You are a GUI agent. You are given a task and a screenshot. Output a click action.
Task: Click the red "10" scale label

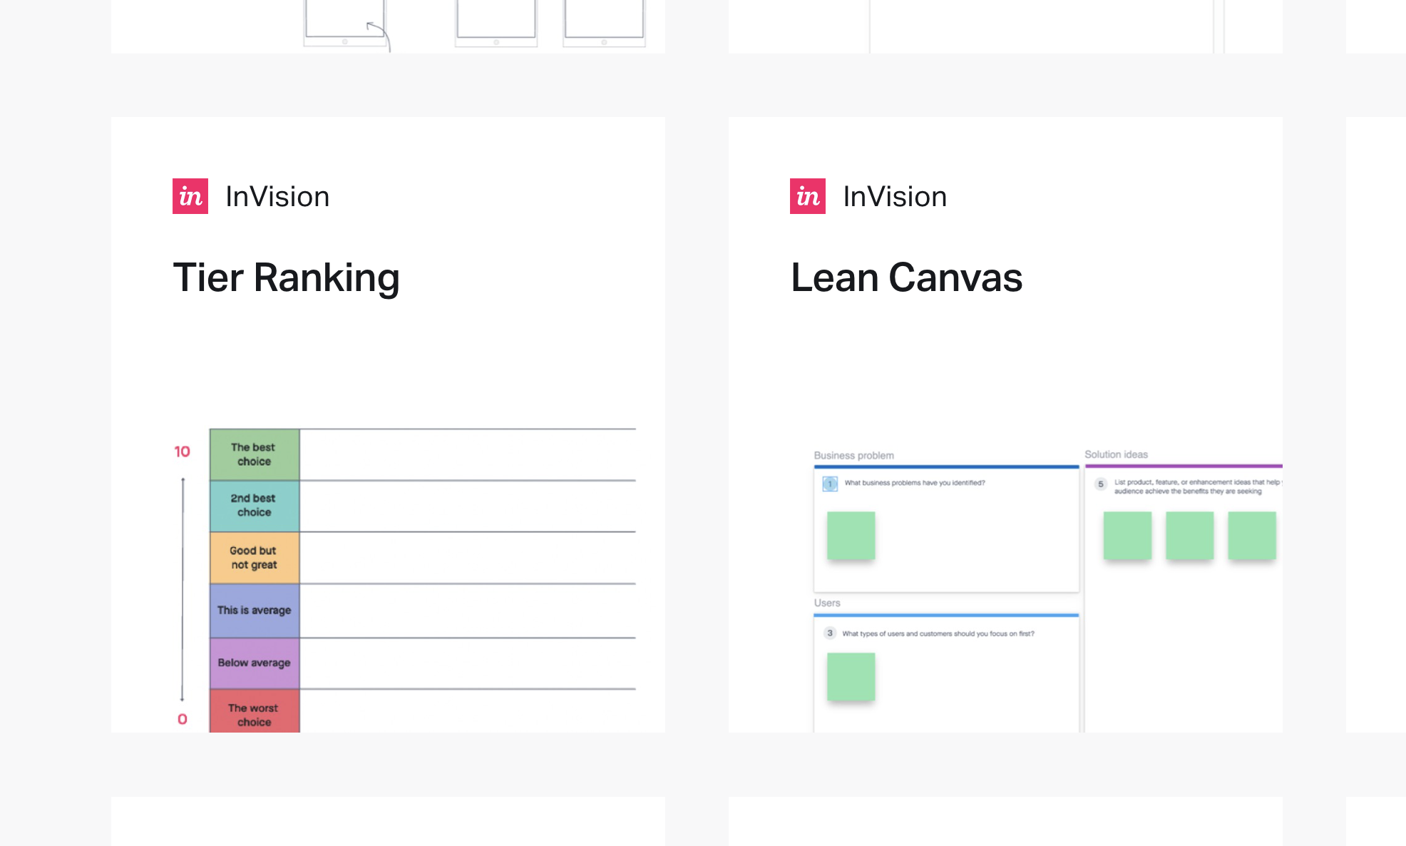182,452
